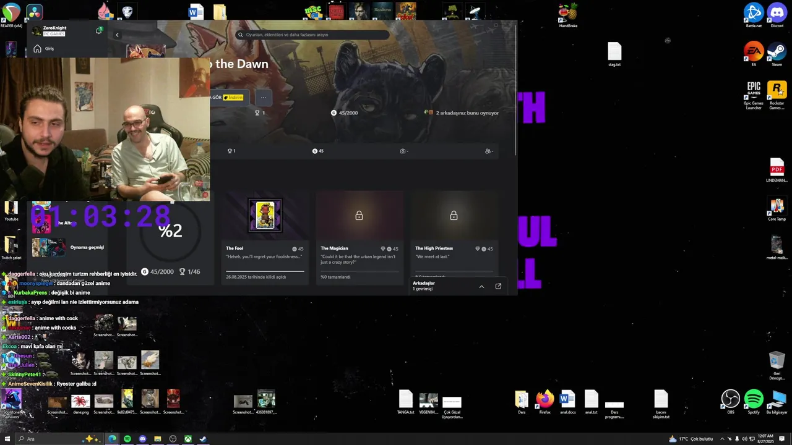Image resolution: width=792 pixels, height=445 pixels.
Task: Open the Recycle Bin (Geri Dönüşüm)
Action: pyautogui.click(x=777, y=365)
